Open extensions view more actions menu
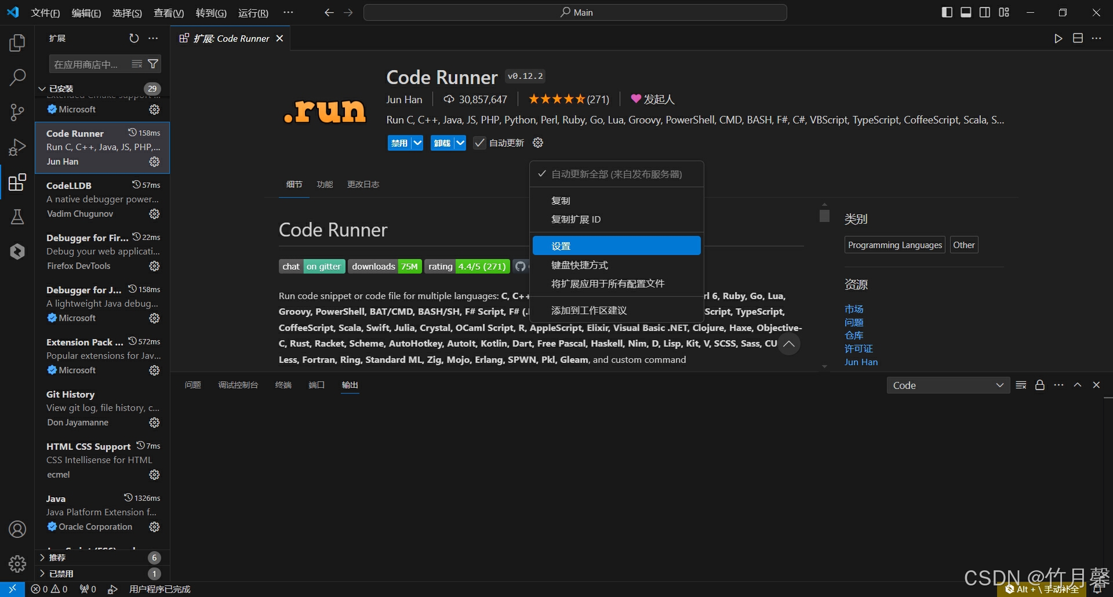The image size is (1113, 597). 153,38
